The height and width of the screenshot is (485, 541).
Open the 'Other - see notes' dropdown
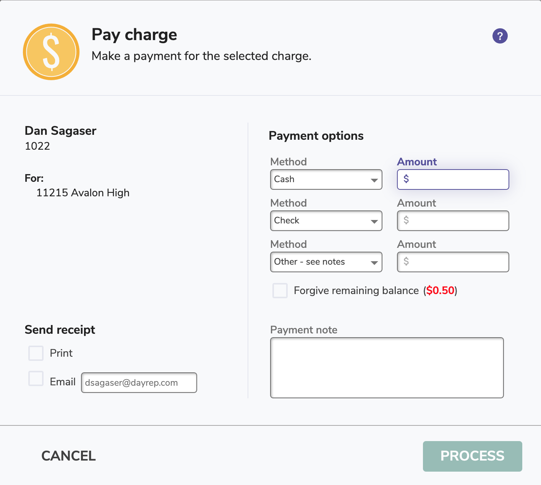coord(326,262)
